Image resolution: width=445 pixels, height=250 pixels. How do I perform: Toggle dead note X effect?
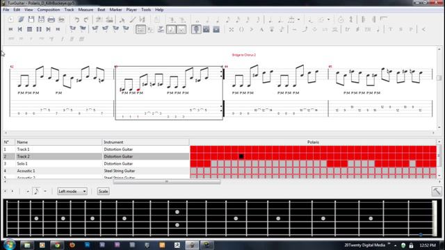[x=232, y=29]
